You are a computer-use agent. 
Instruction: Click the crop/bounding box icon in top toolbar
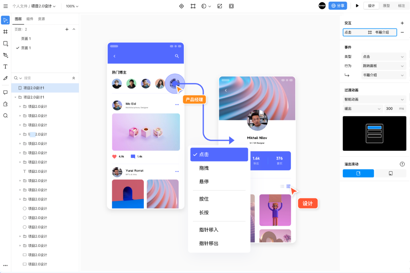pos(193,6)
